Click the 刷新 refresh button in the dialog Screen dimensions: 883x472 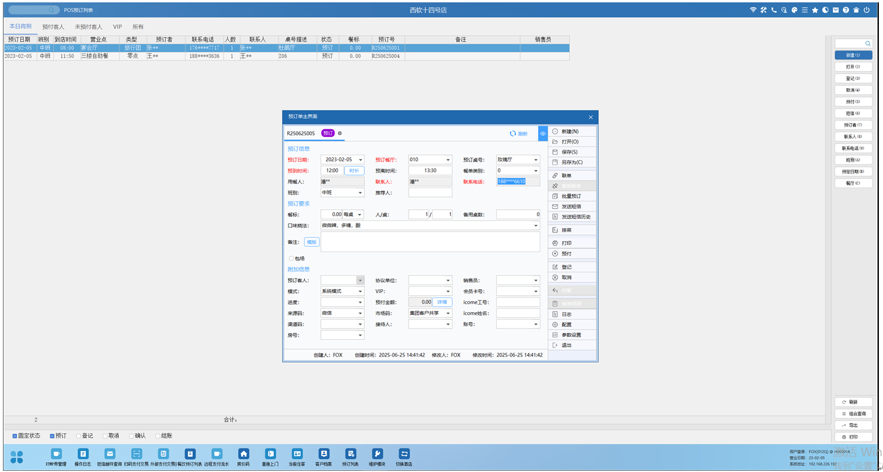(519, 133)
